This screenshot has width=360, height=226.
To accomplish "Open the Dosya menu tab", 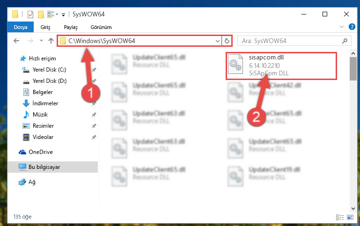I will 21,27.
